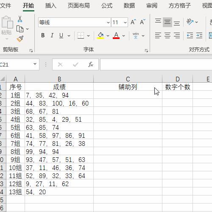Expand the font size dropdown
This screenshot has width=212, height=212.
(125, 22)
